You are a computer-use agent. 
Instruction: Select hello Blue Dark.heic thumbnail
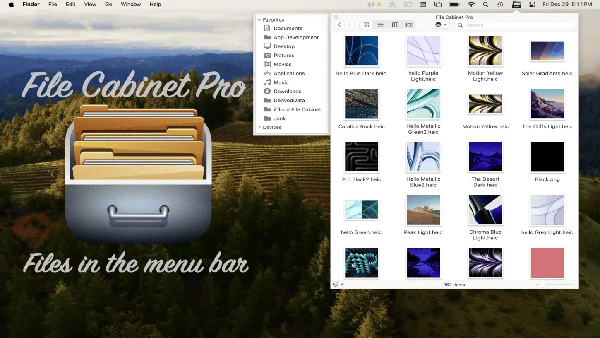[361, 51]
